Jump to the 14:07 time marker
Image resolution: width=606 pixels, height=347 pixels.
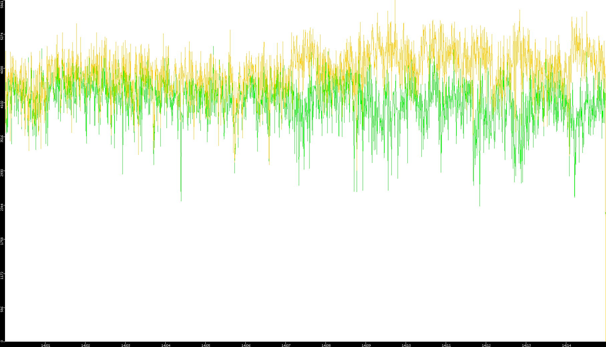[x=286, y=345]
